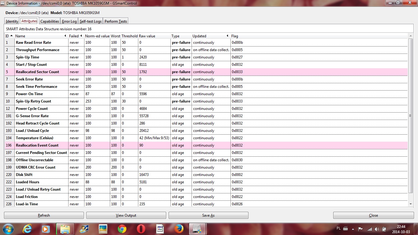Open the power plug battery tray icon
Screen dimensions: 418x235
tap(384, 229)
